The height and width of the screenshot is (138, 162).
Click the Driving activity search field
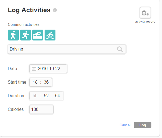click(67, 49)
